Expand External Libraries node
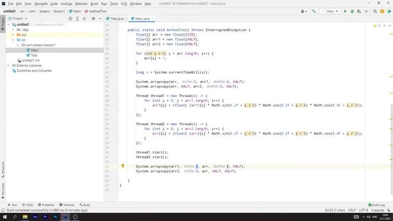393x221 pixels. 9,66
